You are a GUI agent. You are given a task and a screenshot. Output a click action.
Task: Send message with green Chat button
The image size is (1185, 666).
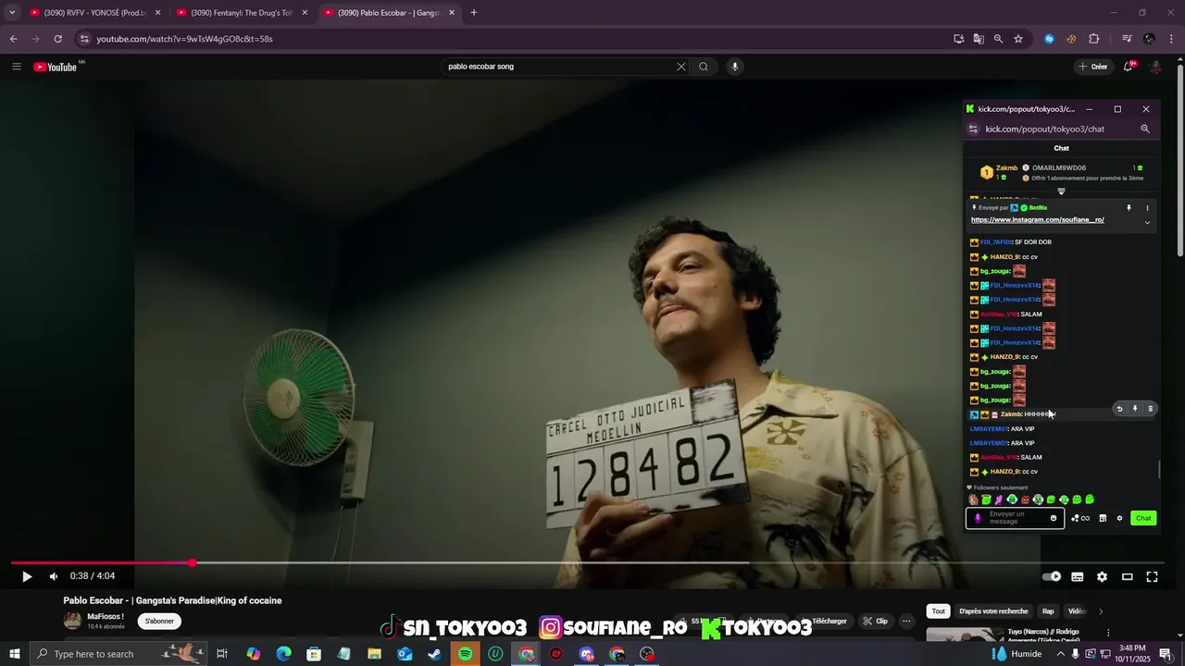point(1143,518)
